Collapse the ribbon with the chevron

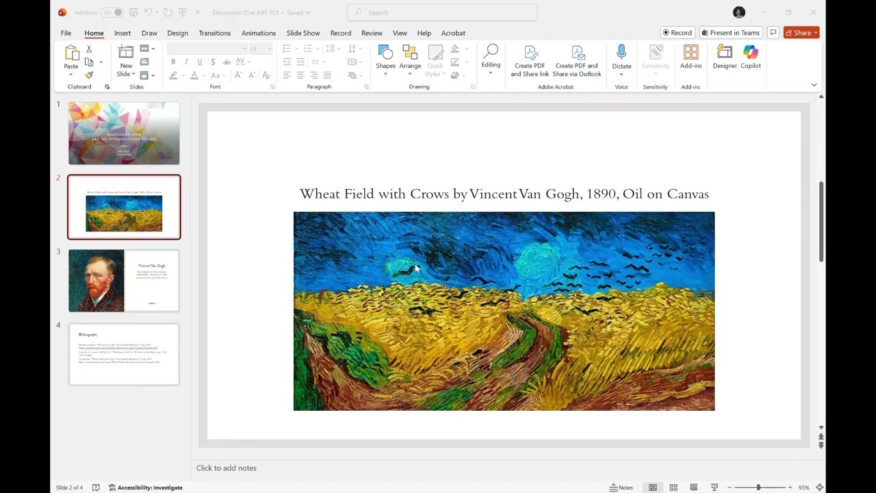814,85
